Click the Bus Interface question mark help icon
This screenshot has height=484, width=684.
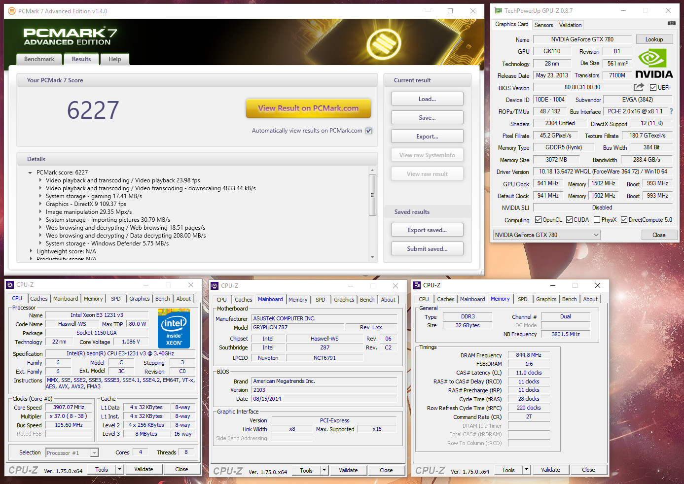coord(671,111)
